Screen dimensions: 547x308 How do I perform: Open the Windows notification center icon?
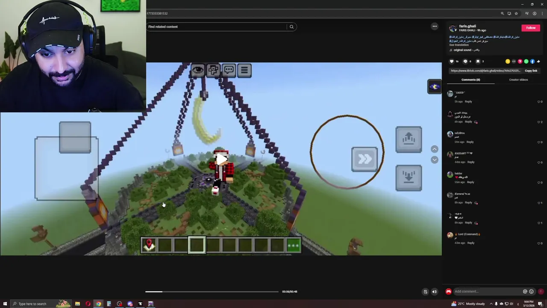point(540,304)
